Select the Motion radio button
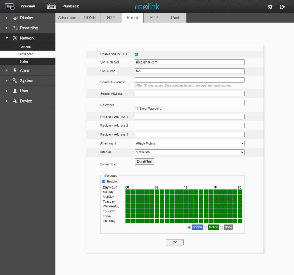294x275 pixels. pyautogui.click(x=206, y=227)
